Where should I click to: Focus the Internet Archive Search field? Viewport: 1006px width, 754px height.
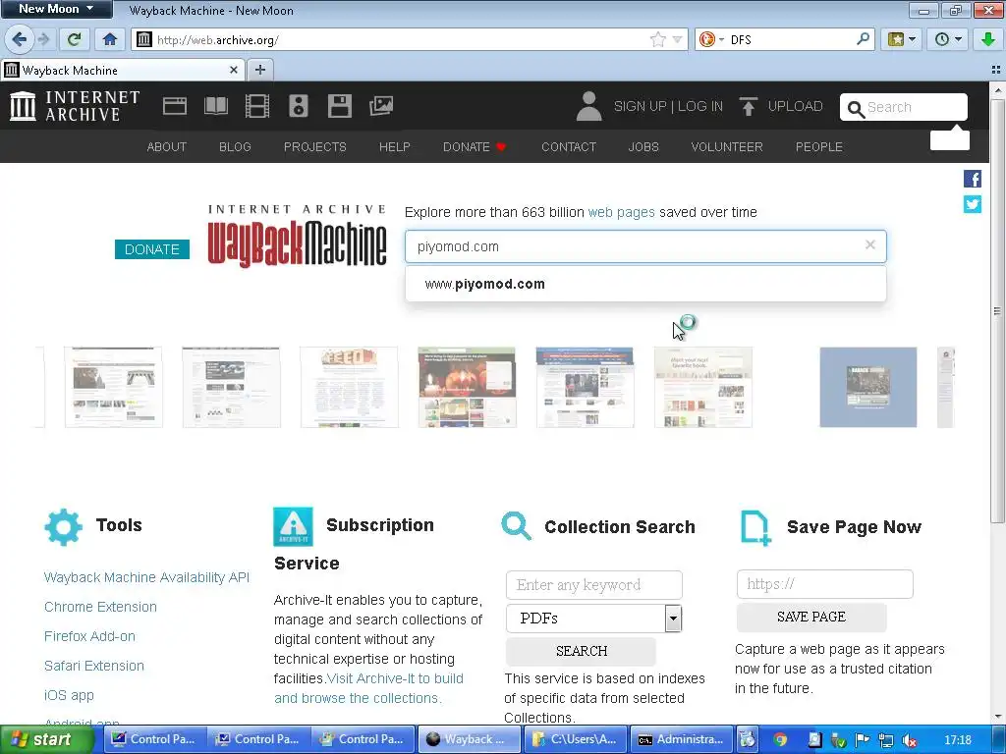(904, 107)
